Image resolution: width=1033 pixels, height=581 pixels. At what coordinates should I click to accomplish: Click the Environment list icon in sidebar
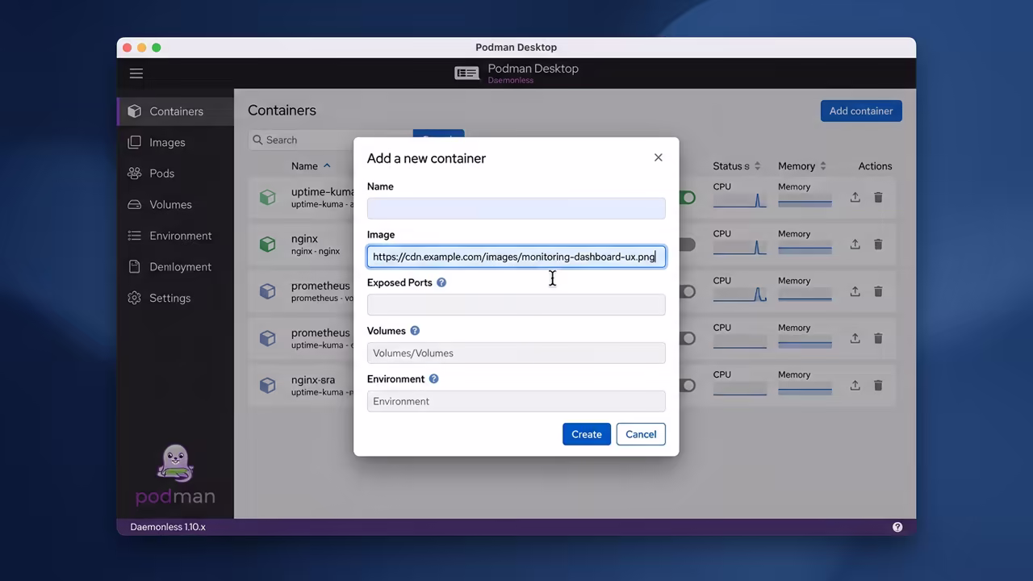[135, 236]
